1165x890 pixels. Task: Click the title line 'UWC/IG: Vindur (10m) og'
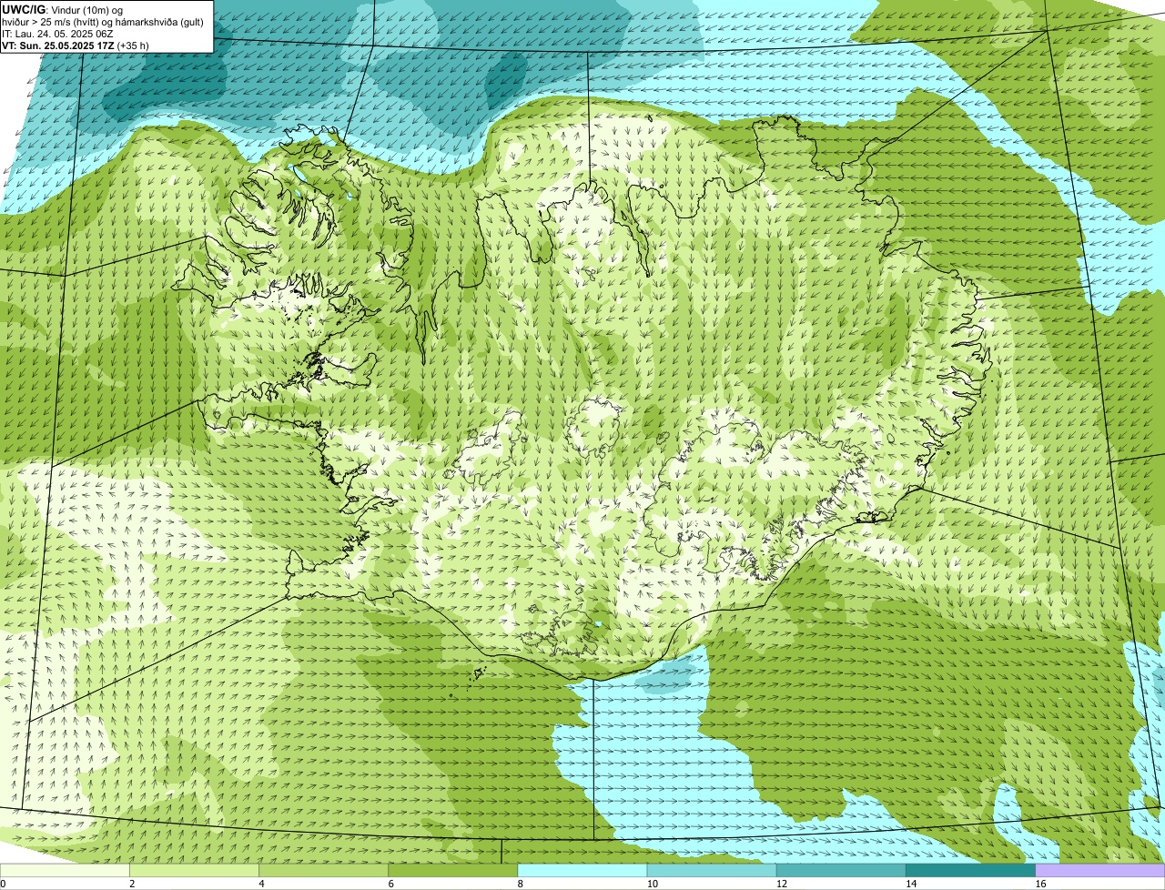[62, 9]
